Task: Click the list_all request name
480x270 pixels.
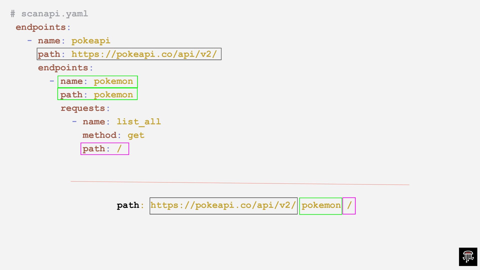Action: click(139, 122)
